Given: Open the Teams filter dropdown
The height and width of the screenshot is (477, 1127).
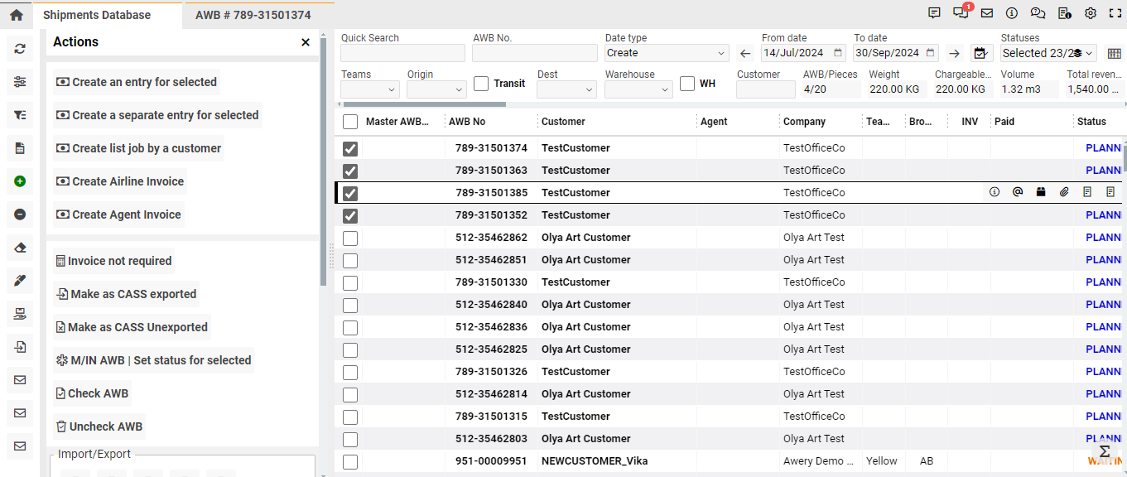Looking at the screenshot, I should pyautogui.click(x=370, y=89).
